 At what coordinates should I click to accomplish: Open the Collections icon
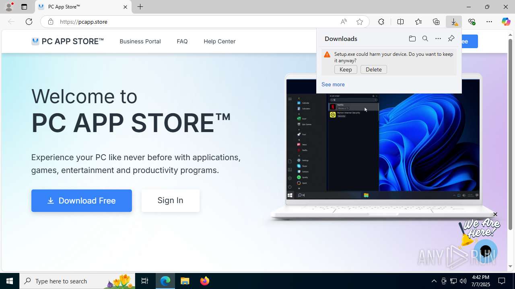click(436, 22)
